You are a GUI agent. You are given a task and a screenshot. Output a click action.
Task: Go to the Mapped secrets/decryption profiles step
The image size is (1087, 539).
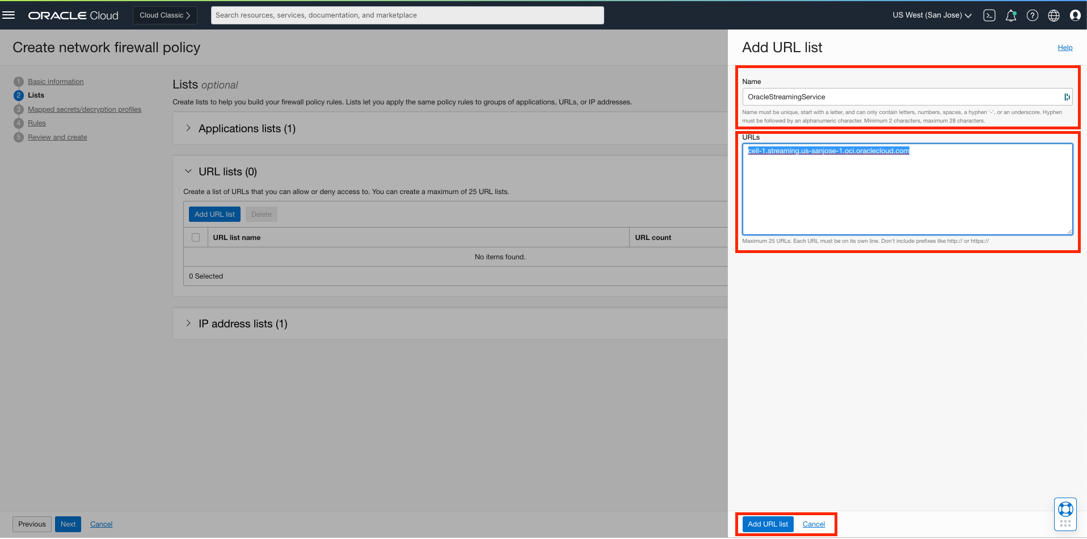[x=85, y=109]
